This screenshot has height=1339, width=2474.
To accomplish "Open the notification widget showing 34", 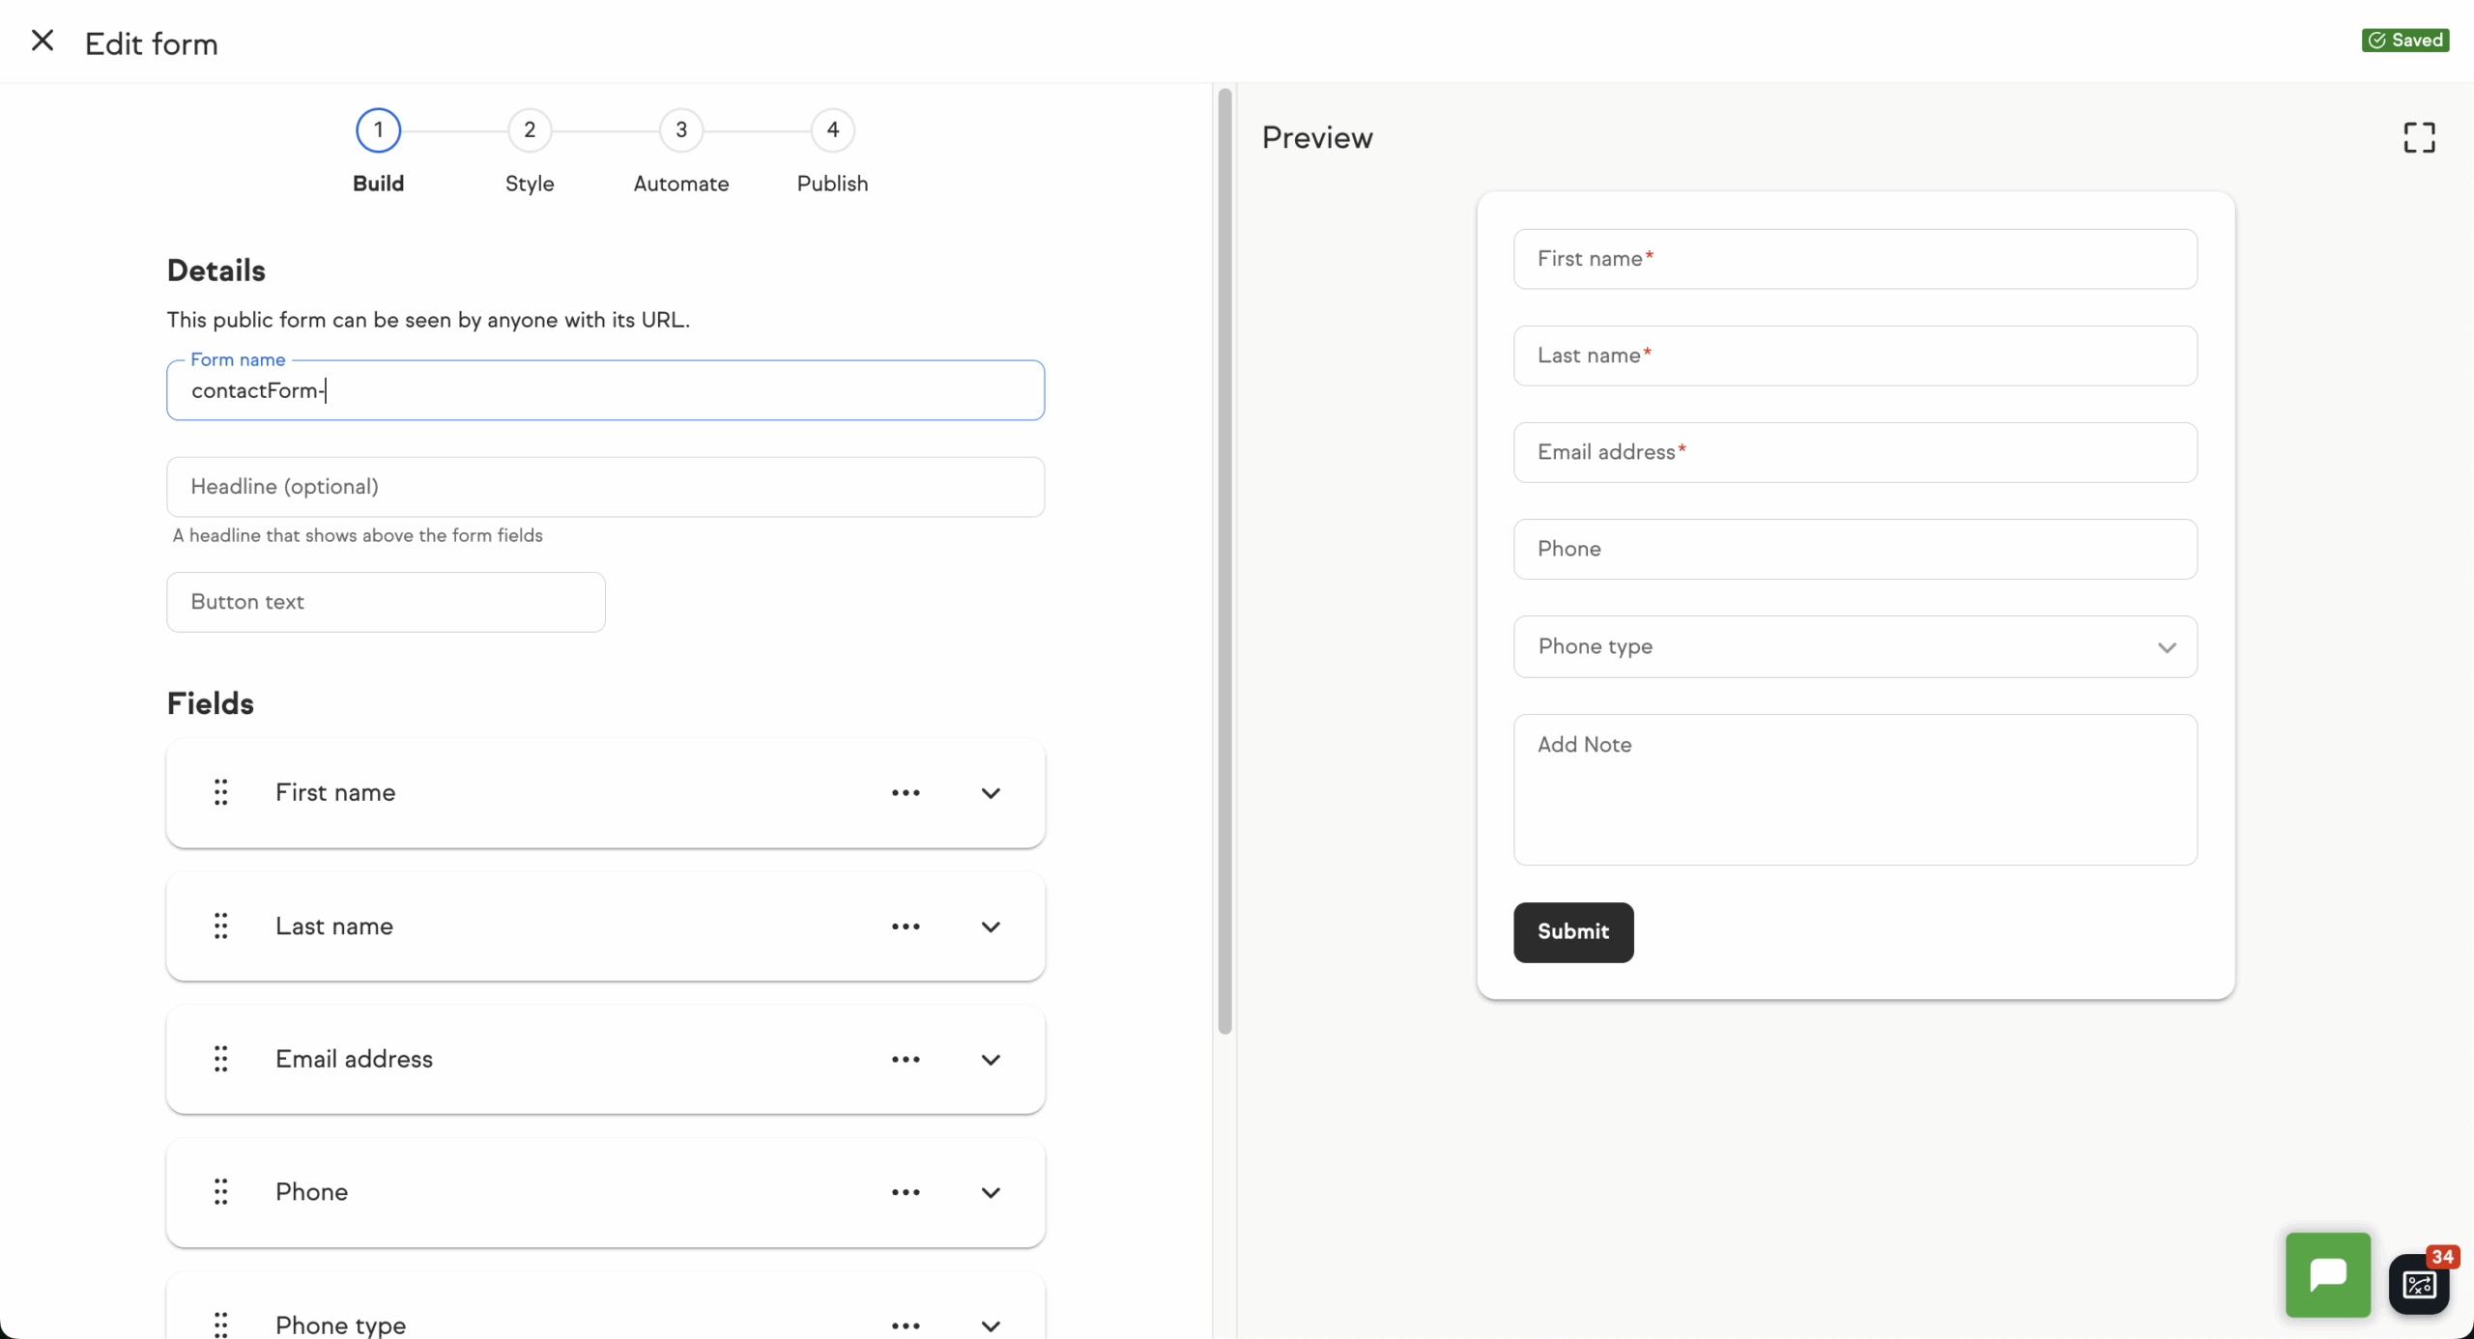I will (x=2419, y=1283).
